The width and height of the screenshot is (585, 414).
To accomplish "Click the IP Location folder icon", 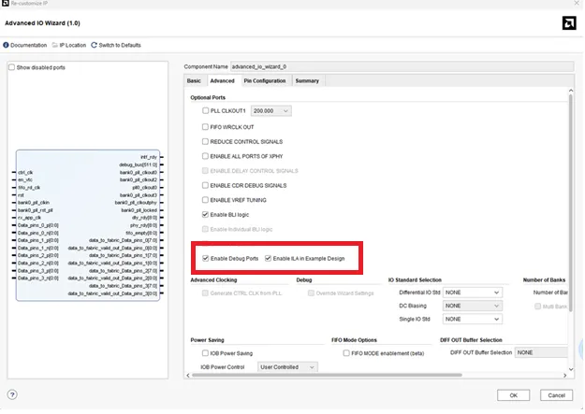I will 56,45.
